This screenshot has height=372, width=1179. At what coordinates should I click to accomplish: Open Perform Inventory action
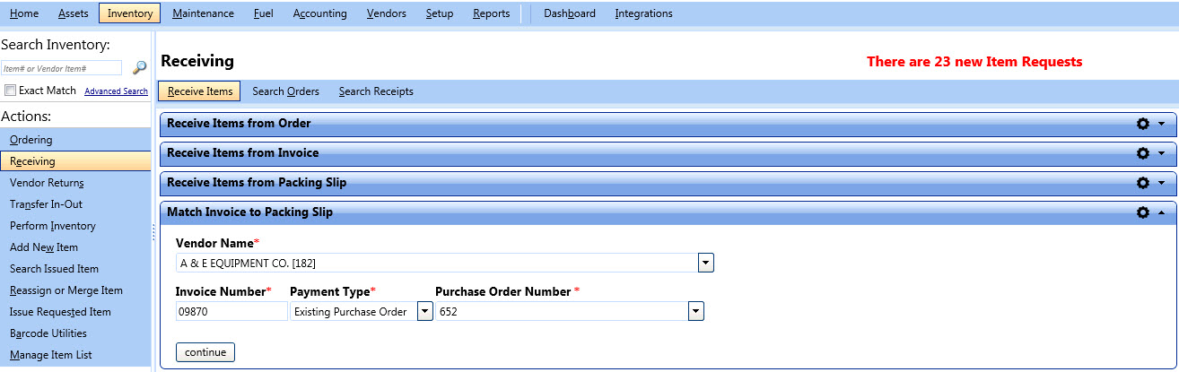pos(75,226)
